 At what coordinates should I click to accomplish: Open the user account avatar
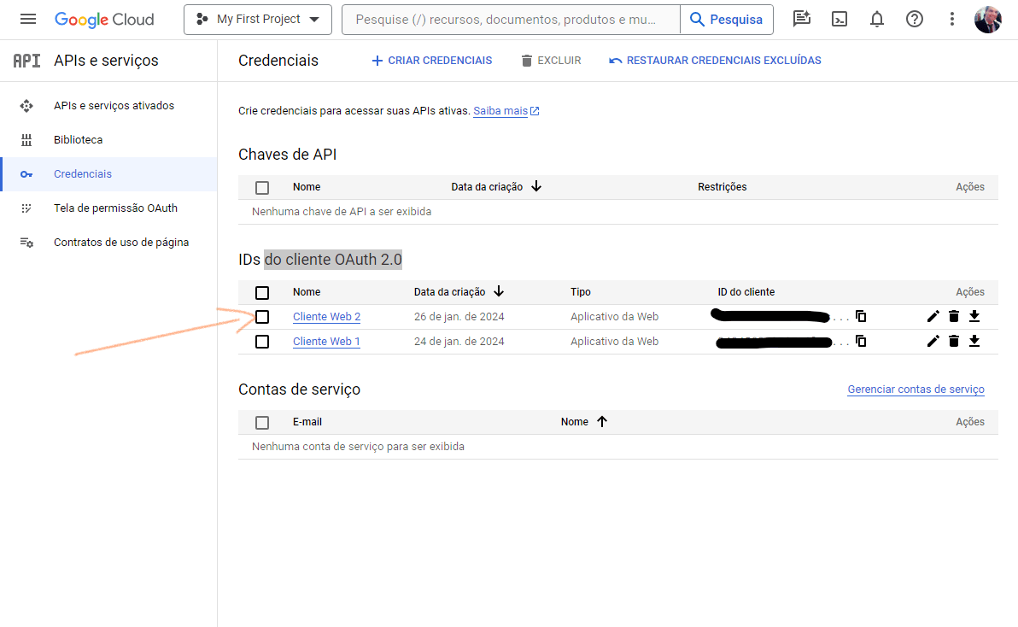(987, 19)
